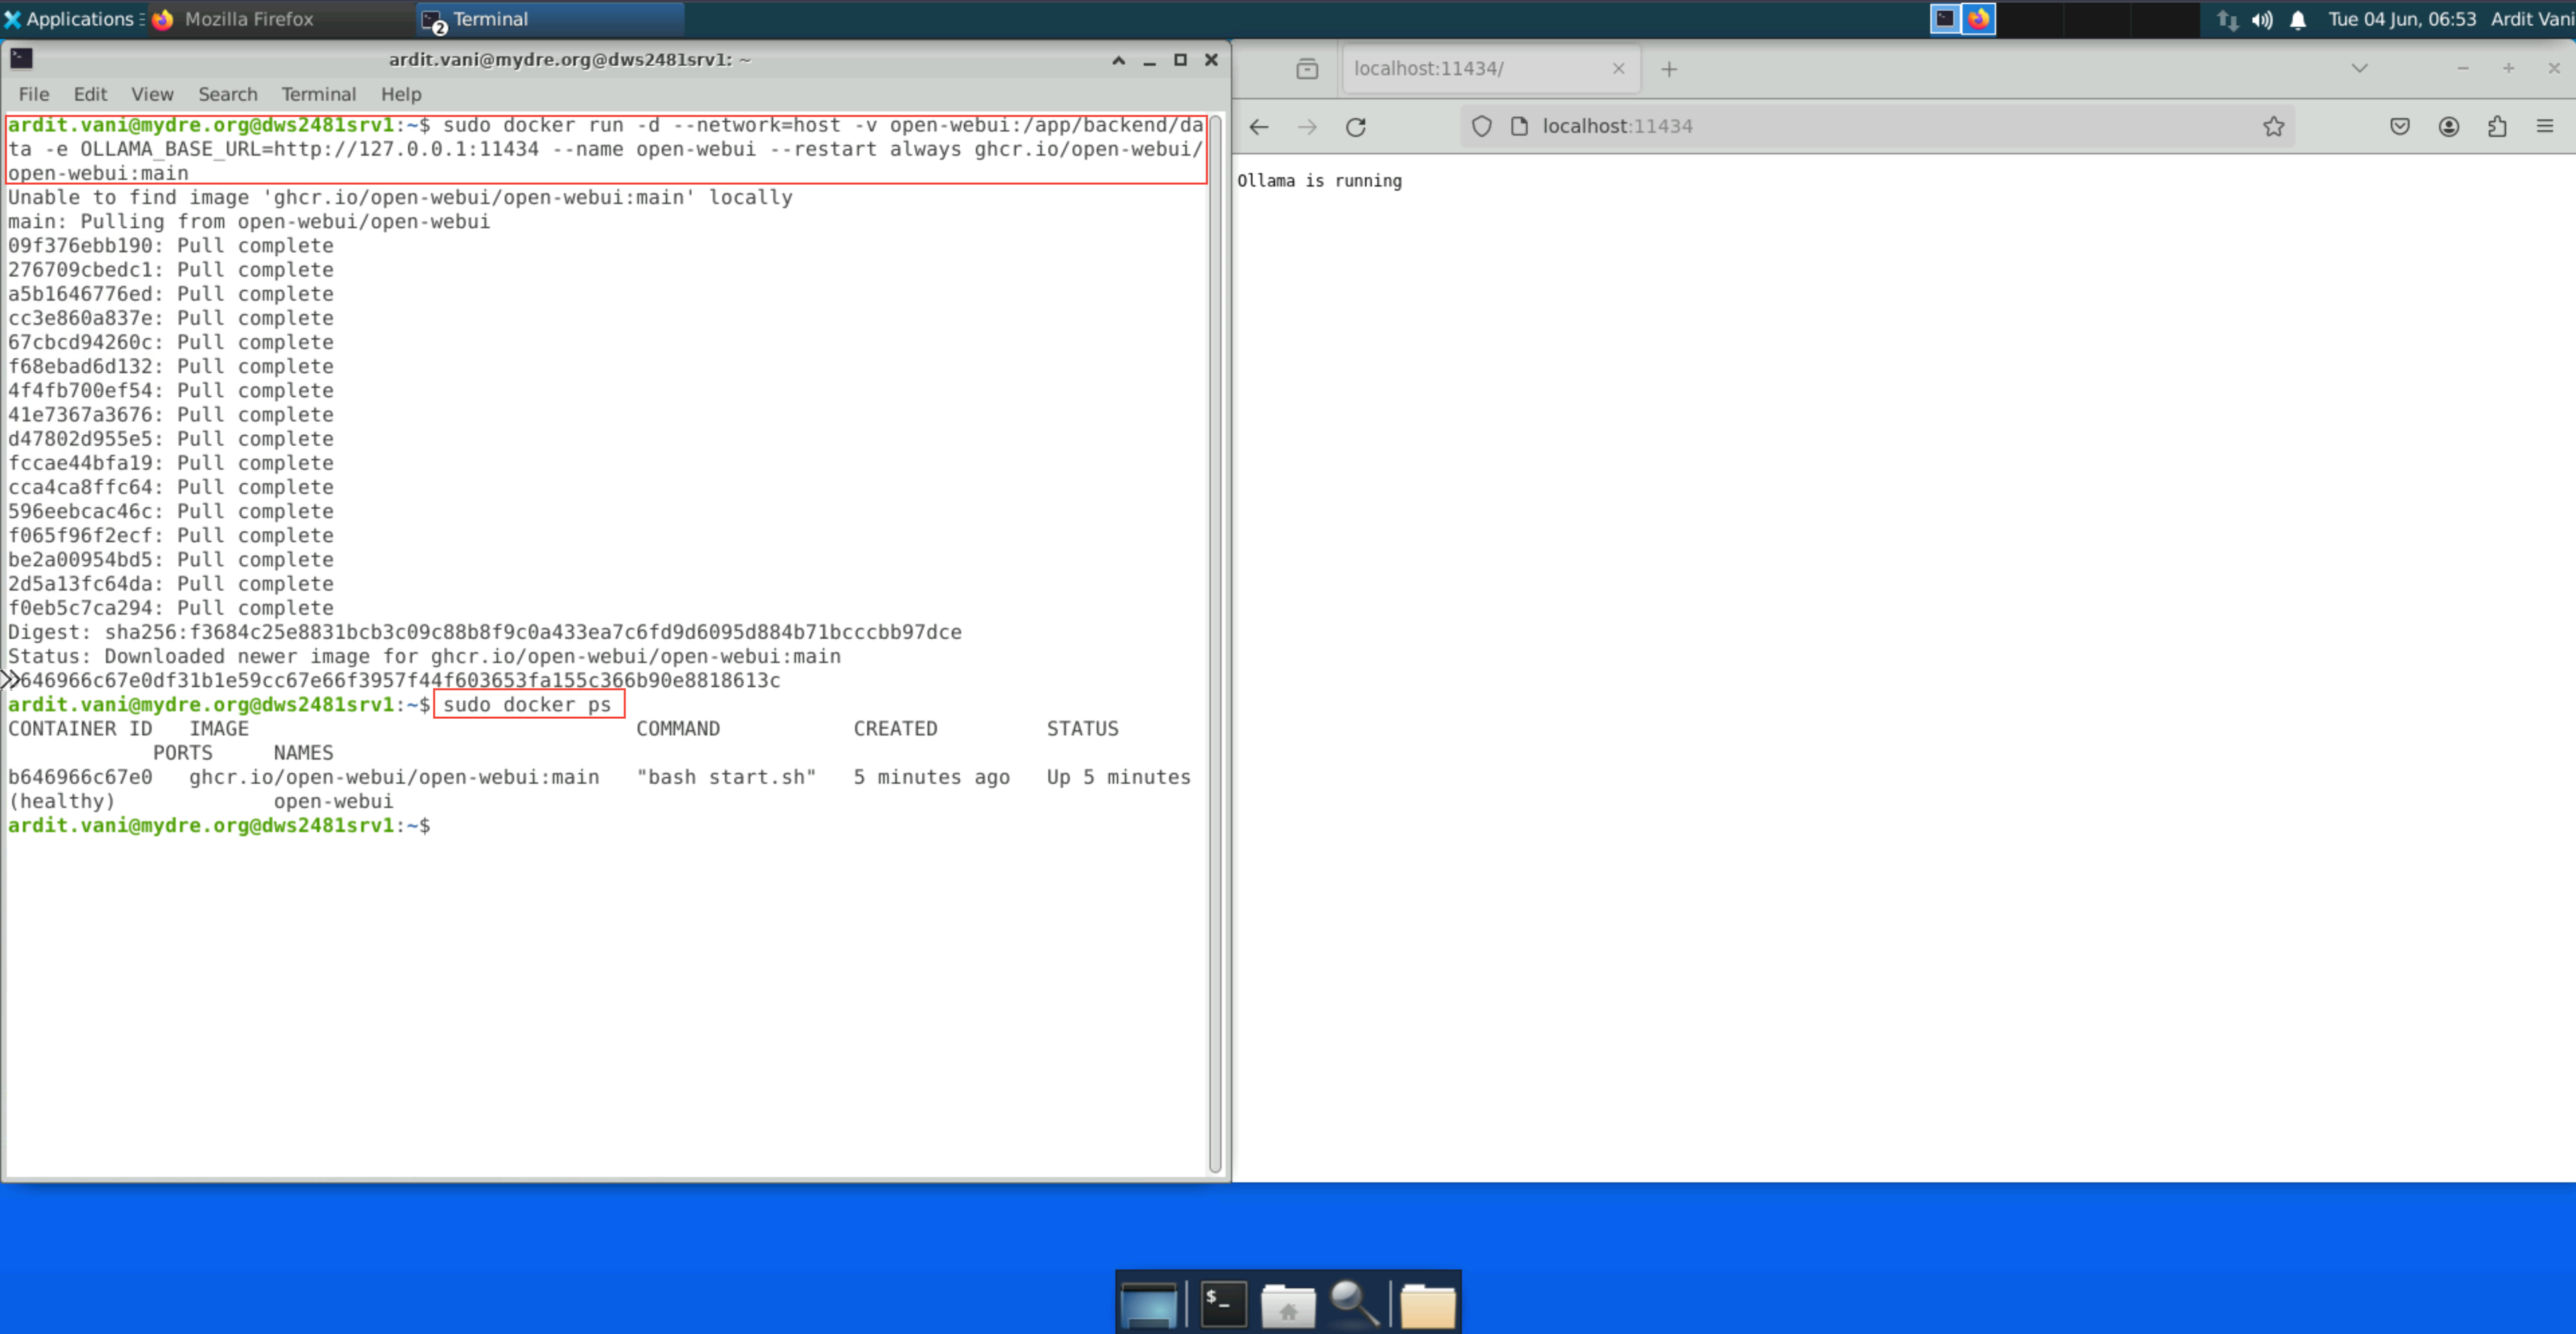This screenshot has width=2576, height=1334.
Task: Open the terminal File menu
Action: (34, 94)
